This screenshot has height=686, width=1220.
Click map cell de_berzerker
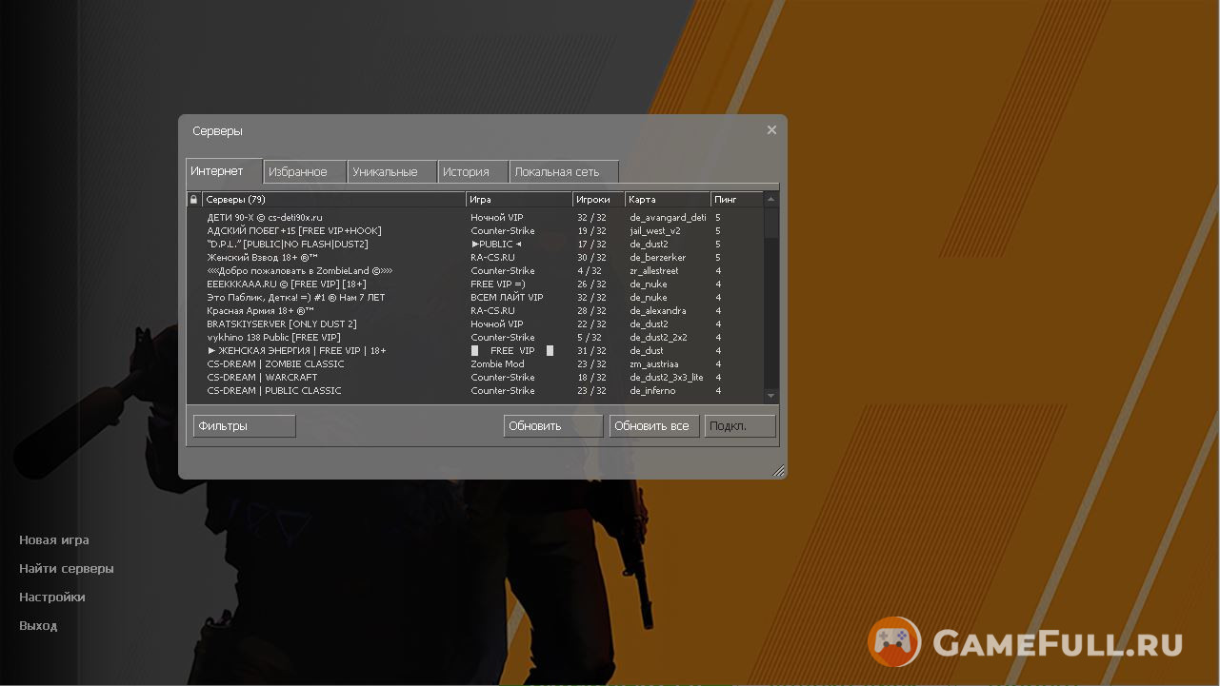click(658, 258)
